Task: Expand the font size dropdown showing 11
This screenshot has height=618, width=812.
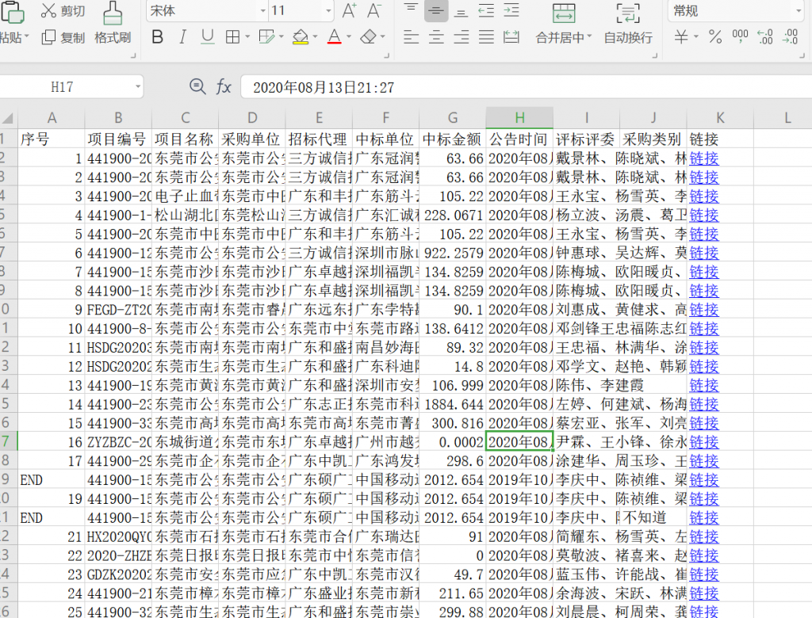Action: (329, 11)
